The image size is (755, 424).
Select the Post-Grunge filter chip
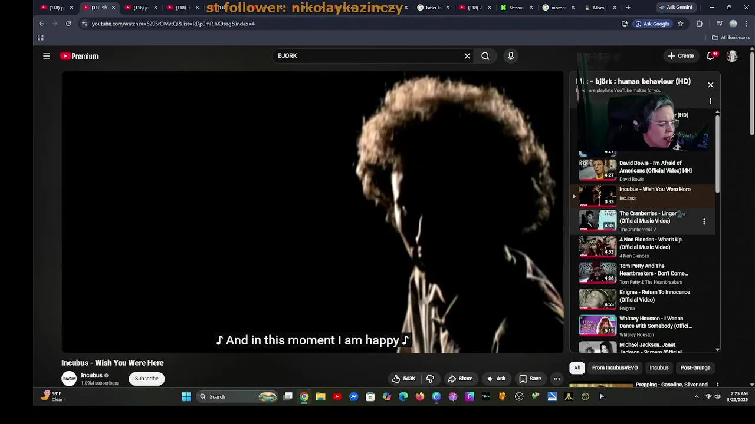[x=695, y=367]
